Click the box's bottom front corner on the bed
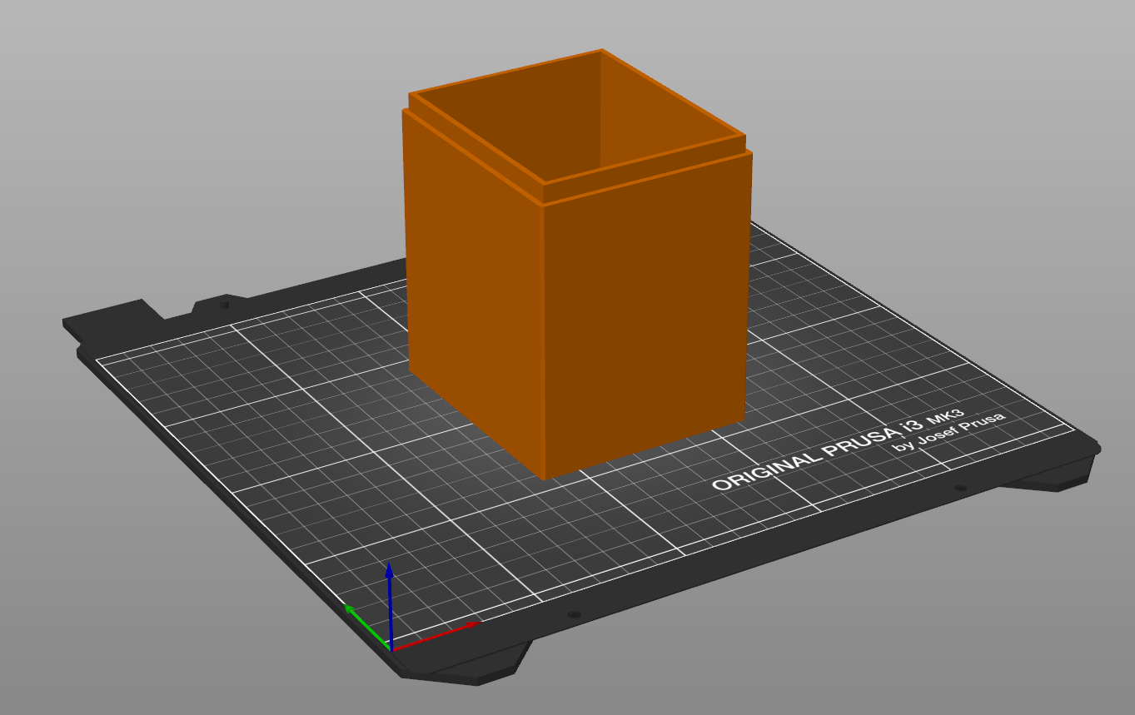The width and height of the screenshot is (1135, 715). tap(545, 479)
